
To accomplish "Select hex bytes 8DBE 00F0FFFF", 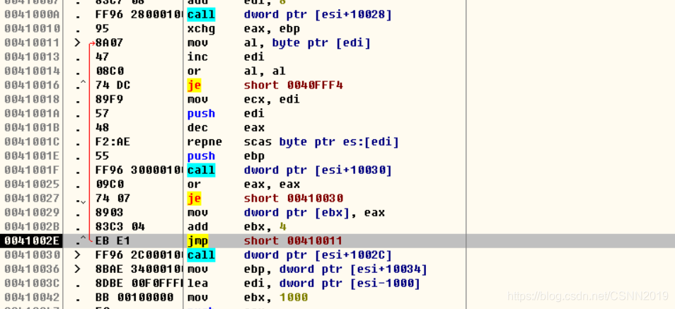I will (139, 283).
